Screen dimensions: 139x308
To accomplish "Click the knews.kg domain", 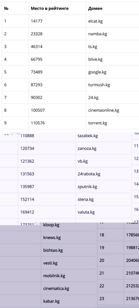I will coord(52,237).
